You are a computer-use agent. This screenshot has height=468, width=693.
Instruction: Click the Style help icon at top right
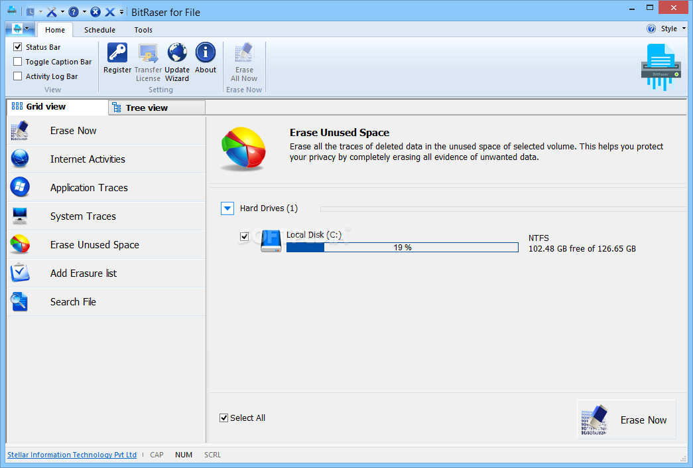coord(651,29)
